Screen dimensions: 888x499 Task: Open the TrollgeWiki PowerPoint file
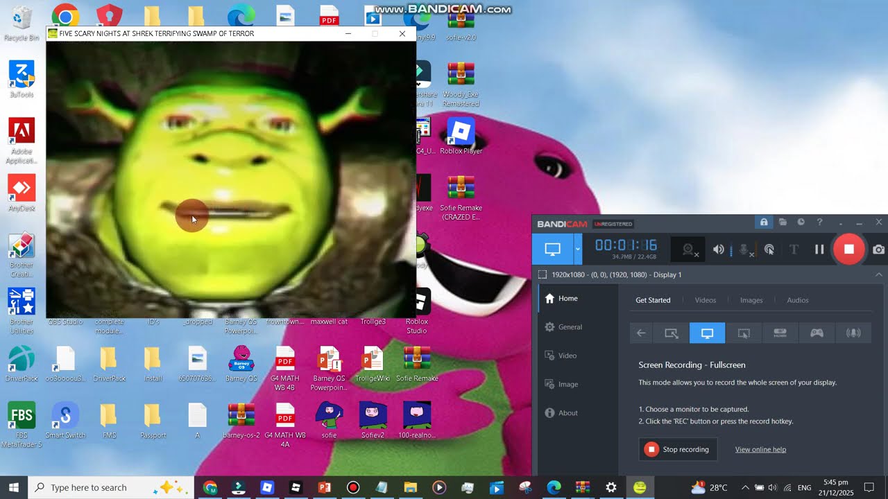click(373, 364)
